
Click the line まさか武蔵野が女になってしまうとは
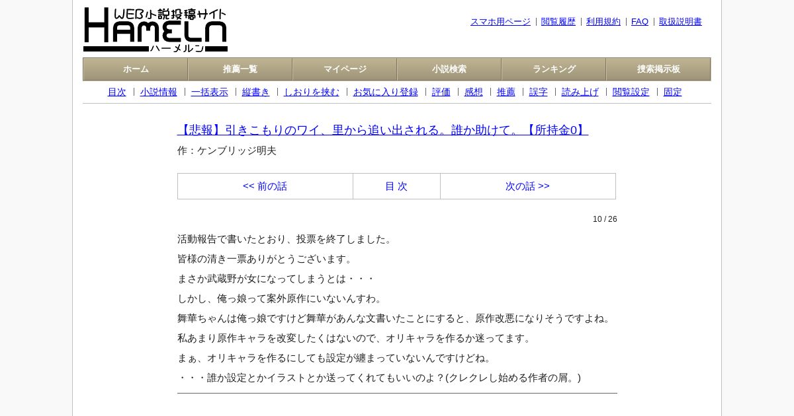coord(277,279)
